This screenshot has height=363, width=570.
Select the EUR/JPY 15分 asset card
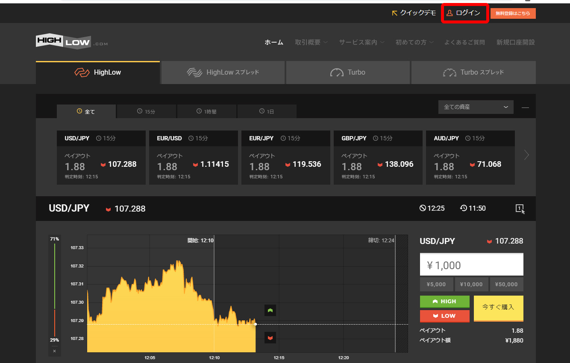(x=286, y=157)
